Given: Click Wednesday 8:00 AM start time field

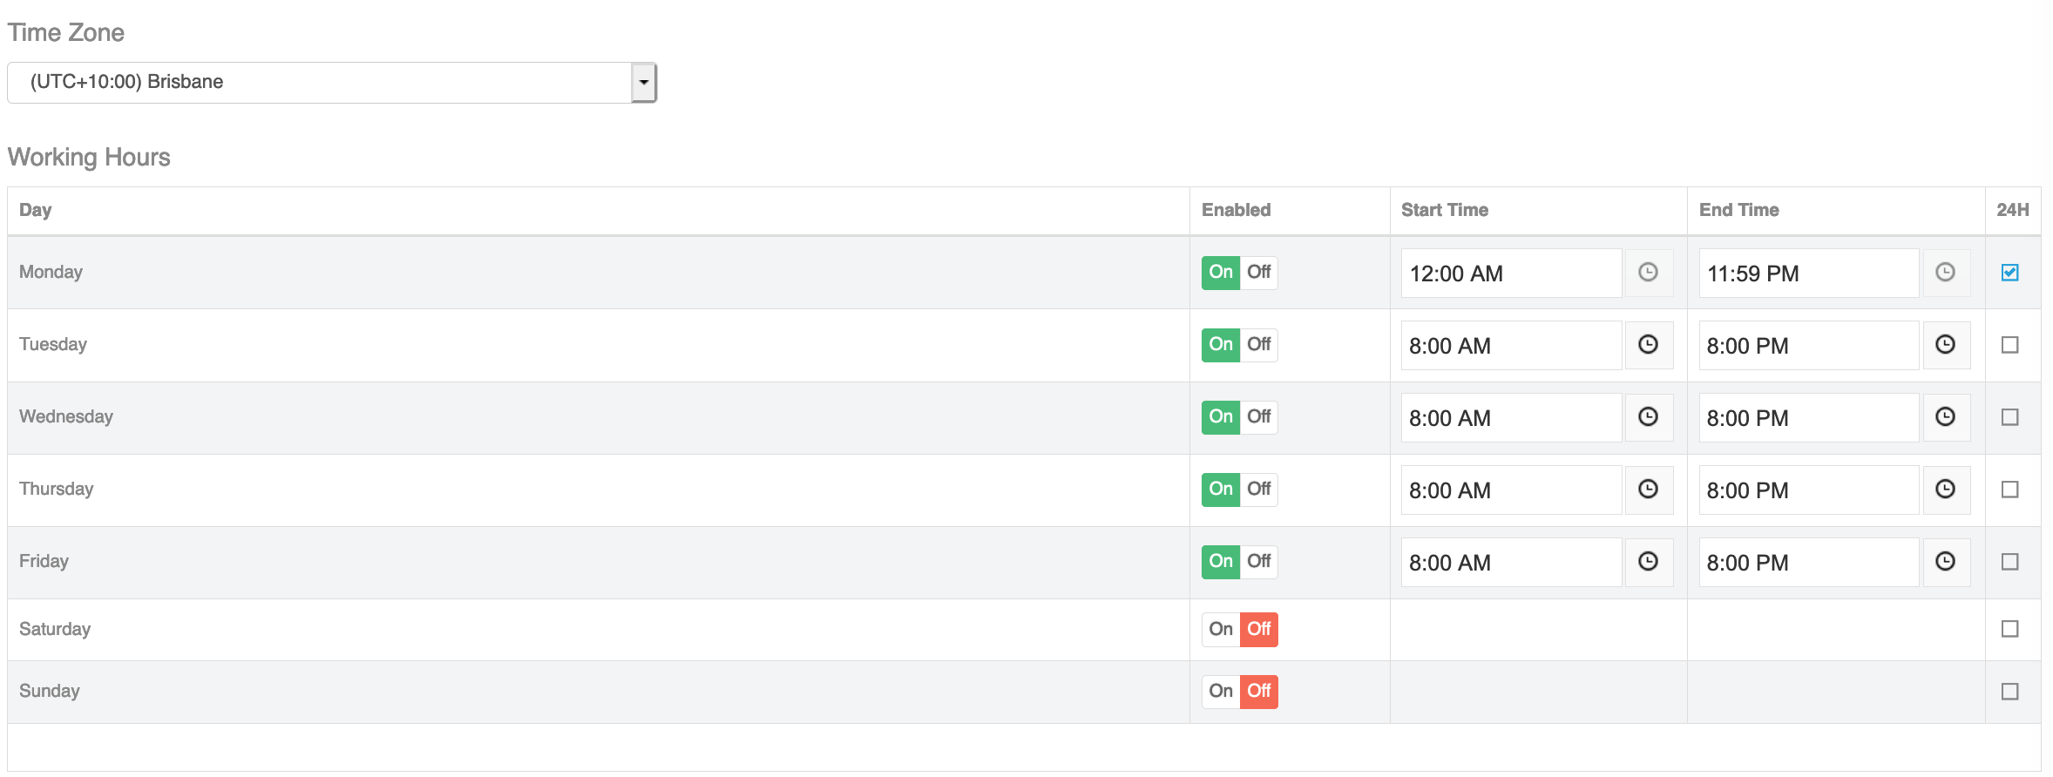Looking at the screenshot, I should pos(1511,417).
